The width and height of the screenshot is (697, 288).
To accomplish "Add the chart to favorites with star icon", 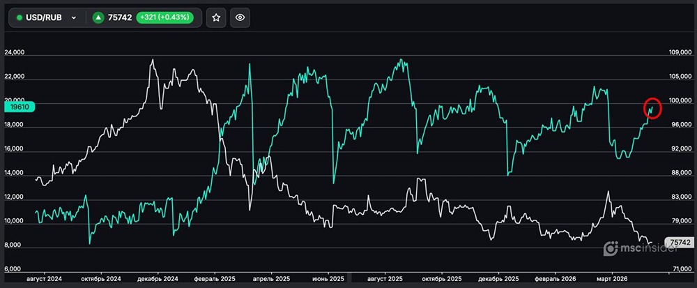I will point(216,17).
